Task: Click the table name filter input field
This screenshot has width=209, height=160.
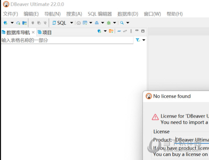Action: point(67,40)
